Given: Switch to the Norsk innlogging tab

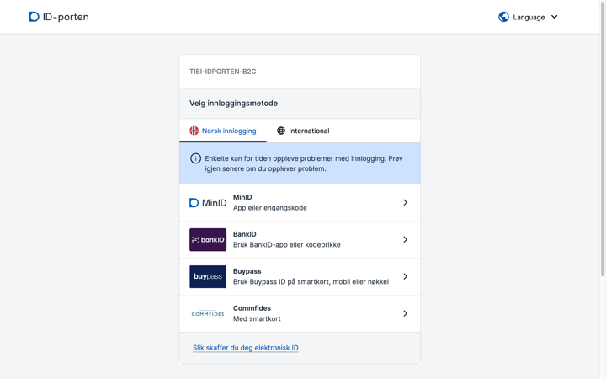Looking at the screenshot, I should pos(222,131).
